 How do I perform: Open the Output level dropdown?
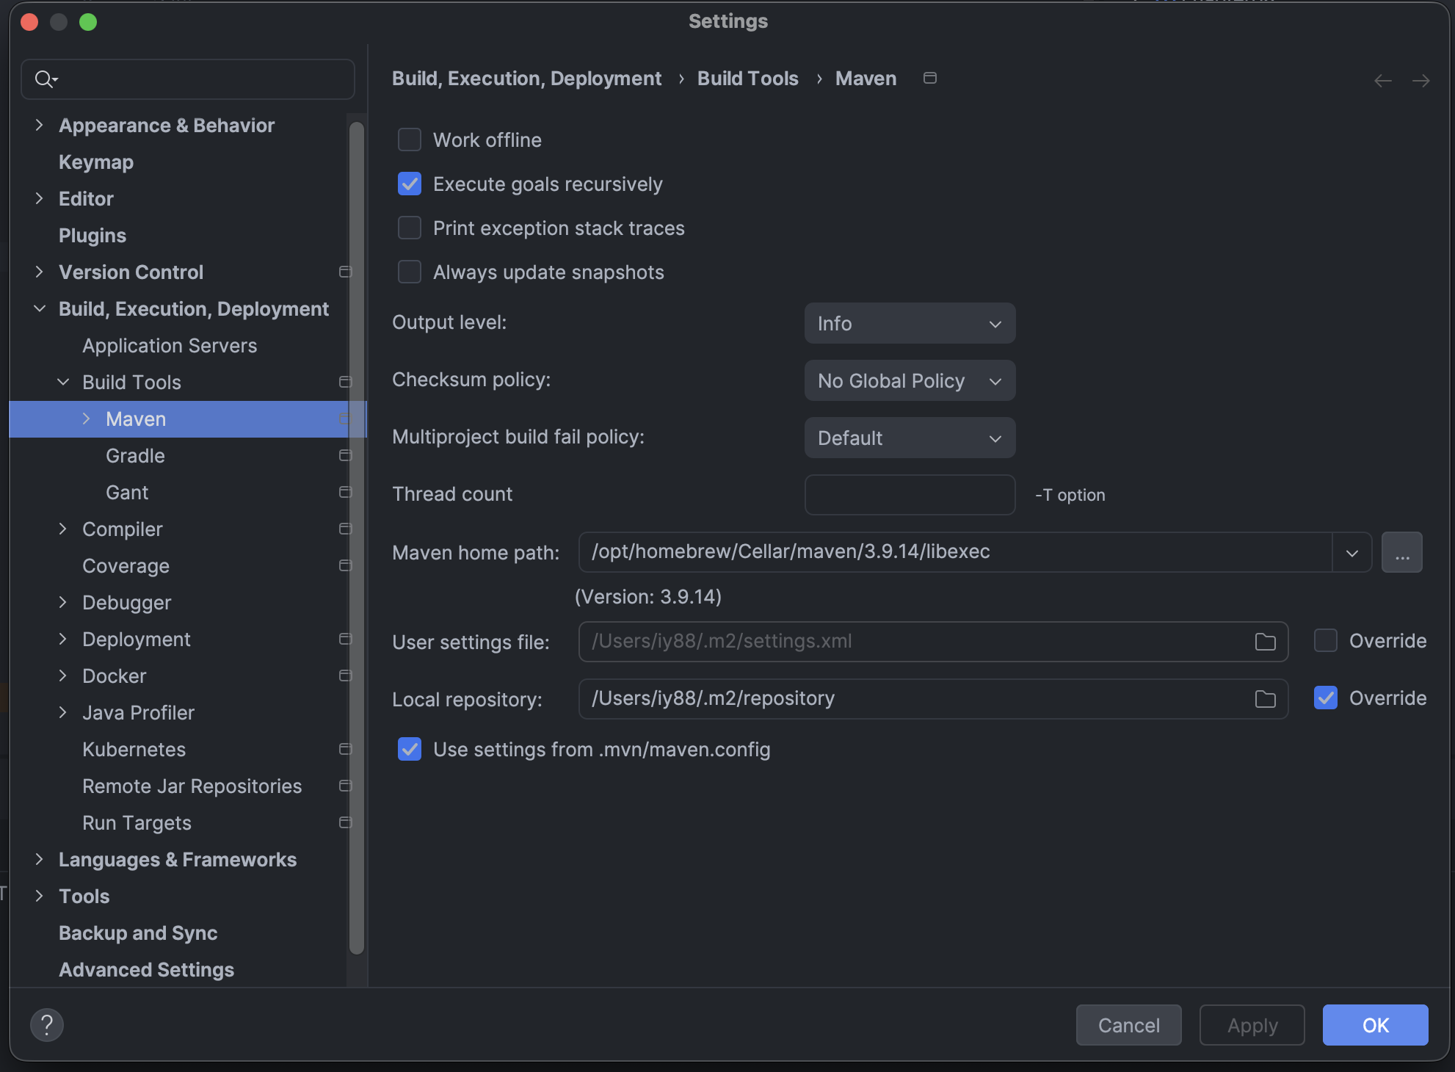coord(910,323)
